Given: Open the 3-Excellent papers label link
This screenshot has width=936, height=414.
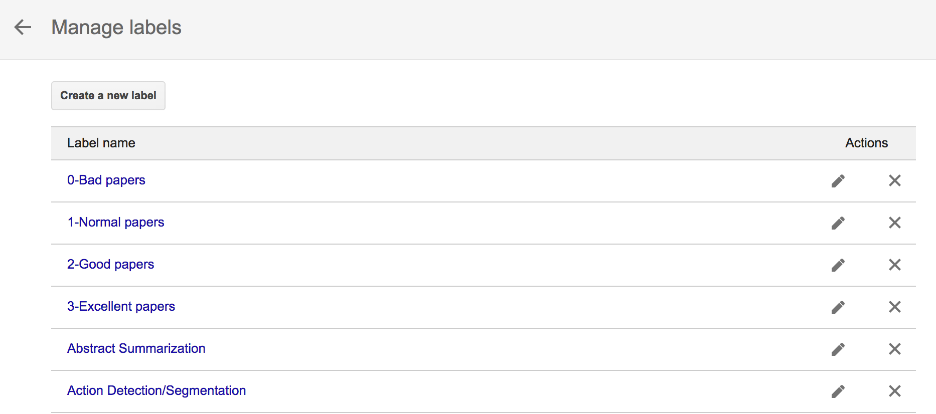Looking at the screenshot, I should (x=121, y=307).
